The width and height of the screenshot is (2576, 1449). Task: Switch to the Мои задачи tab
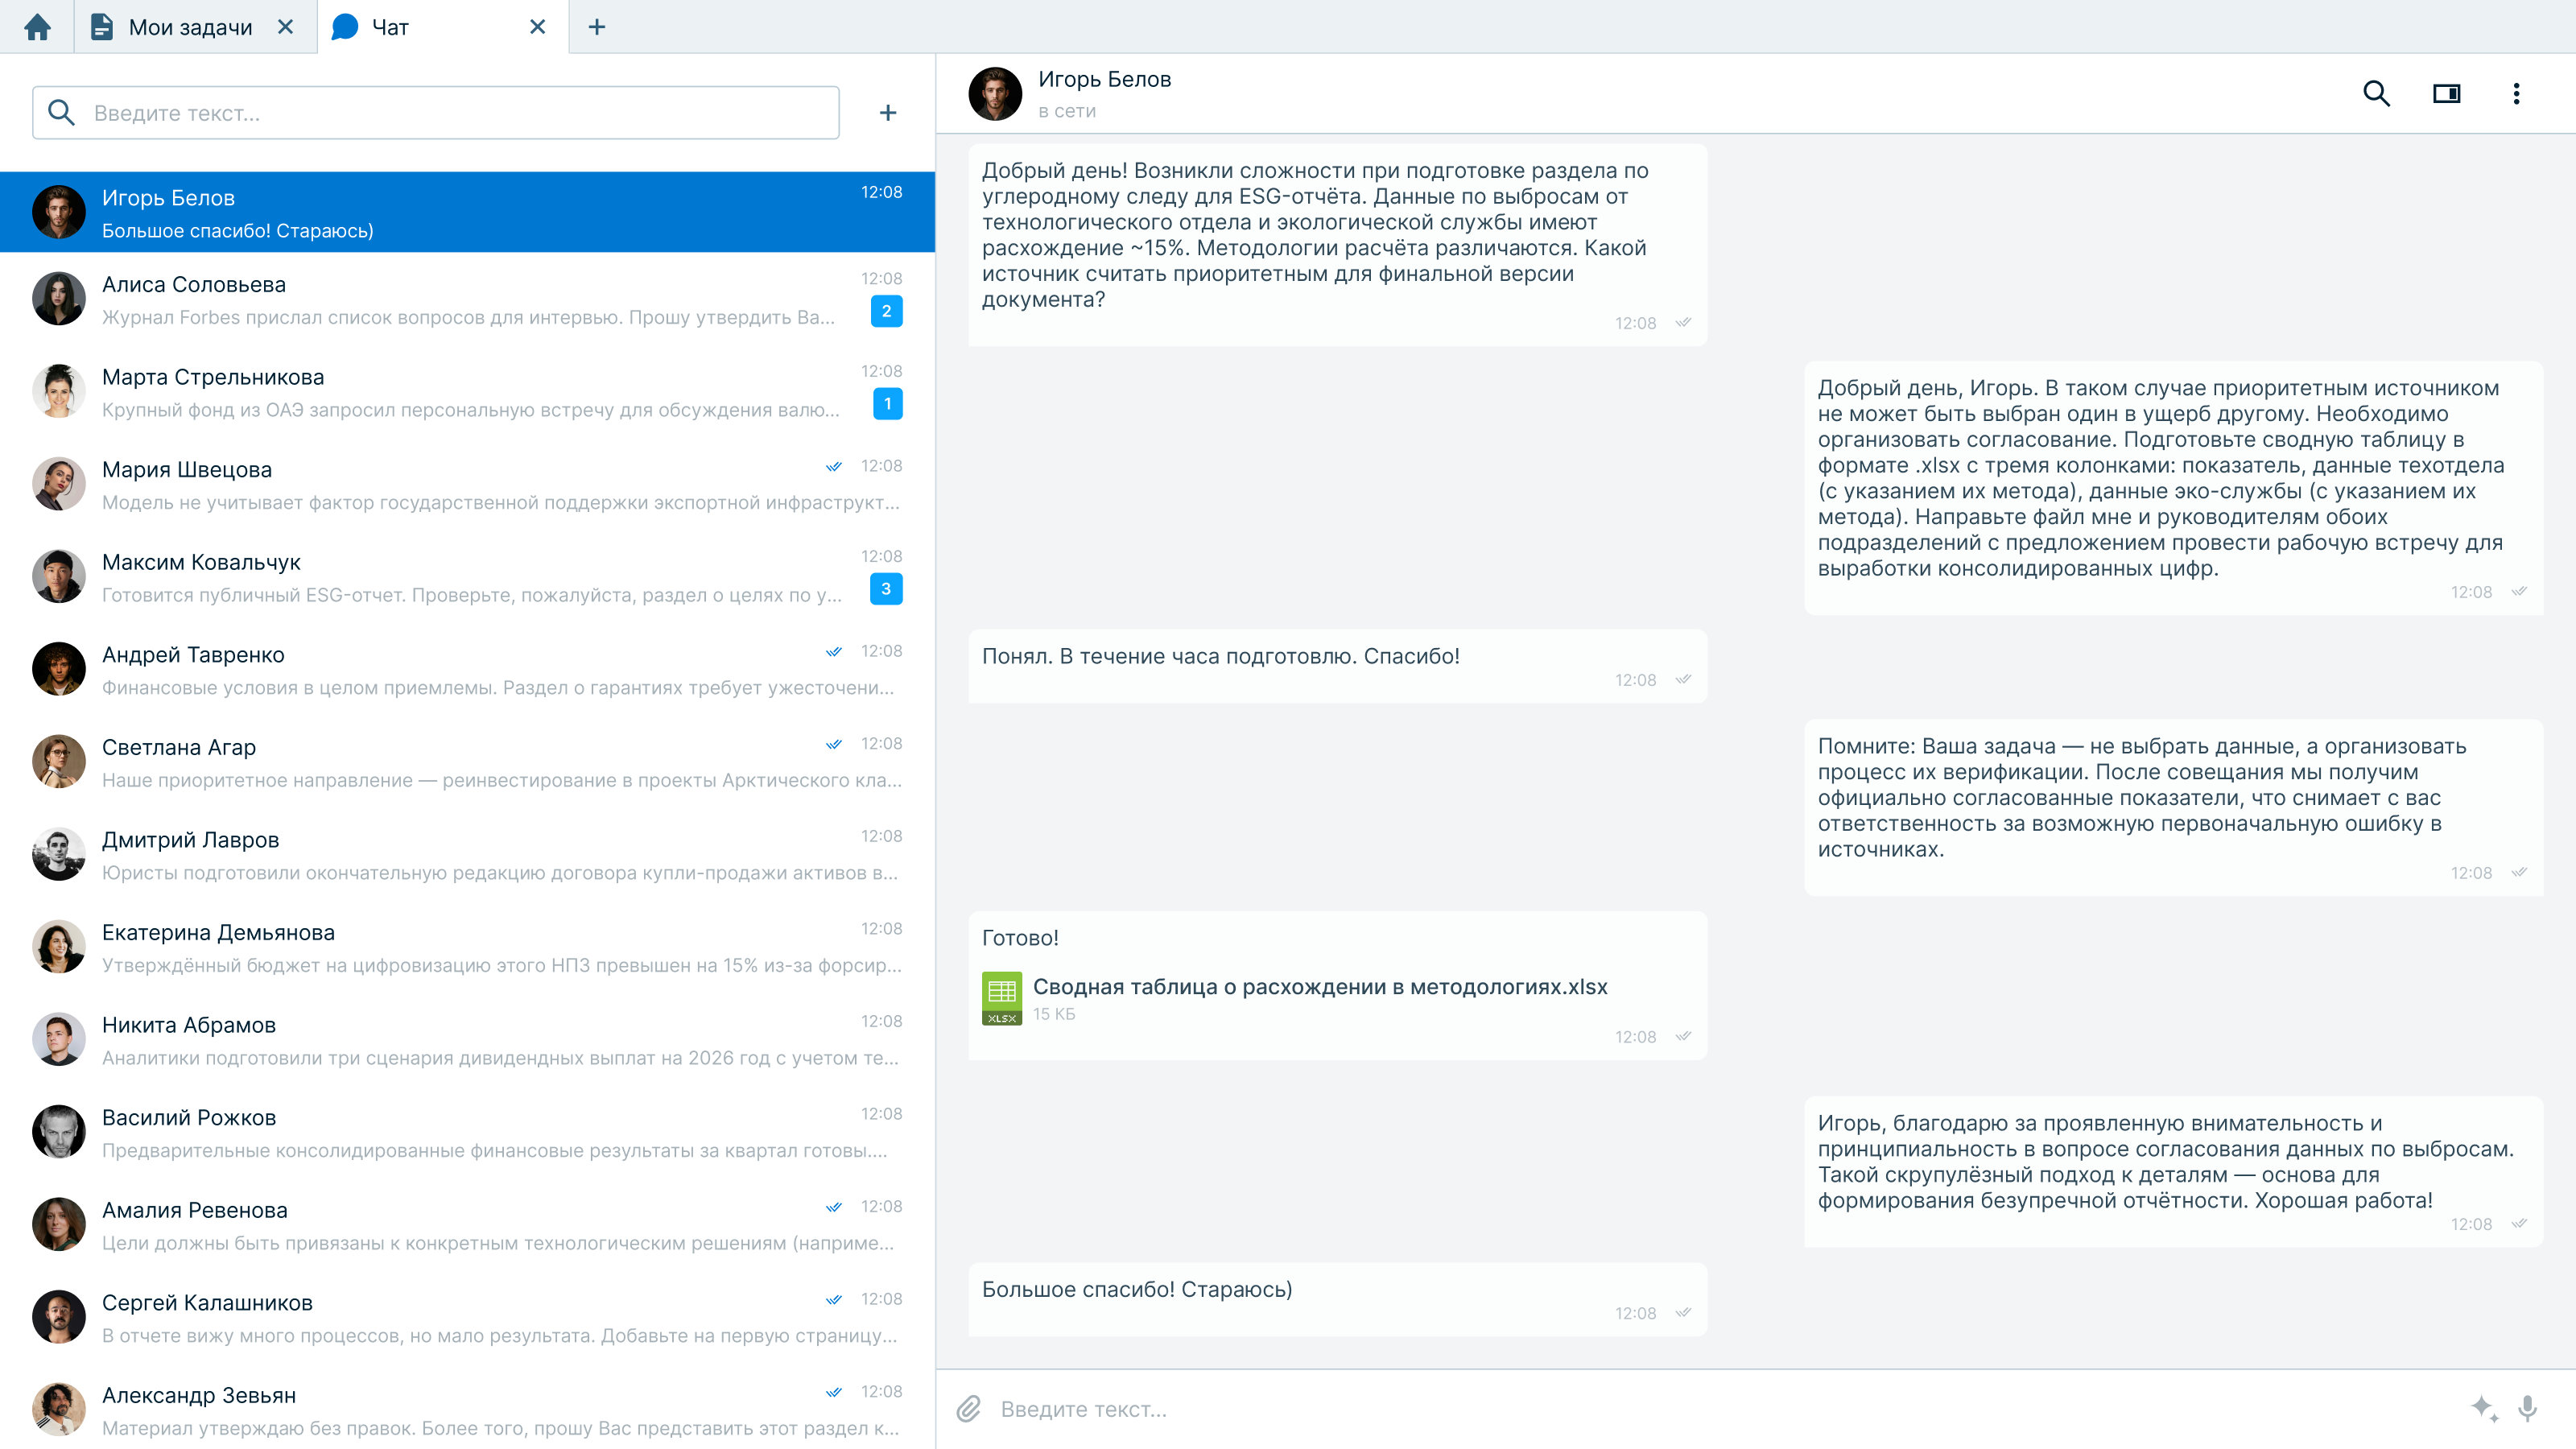point(185,27)
